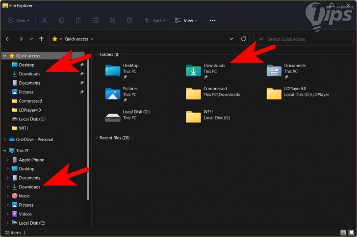This screenshot has width=357, height=237.
Task: Click the Delete trash icon
Action: [129, 21]
